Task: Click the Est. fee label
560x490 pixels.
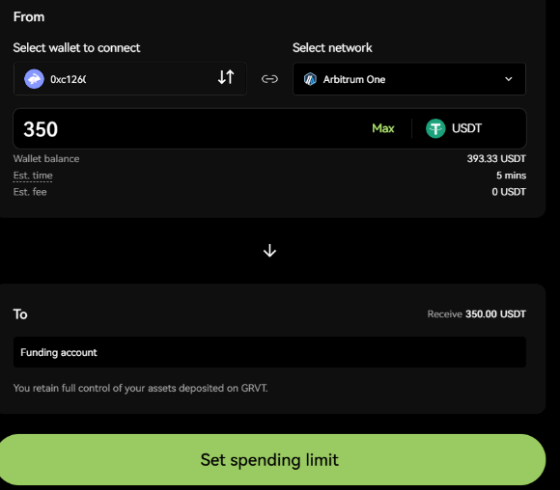Action: 30,192
